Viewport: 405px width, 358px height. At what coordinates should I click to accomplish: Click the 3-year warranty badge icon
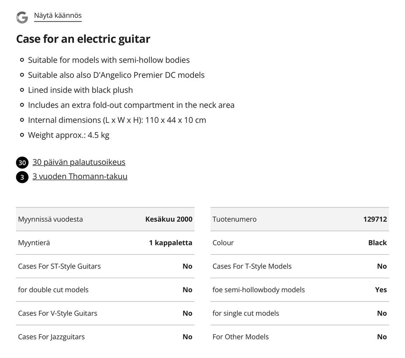point(22,177)
